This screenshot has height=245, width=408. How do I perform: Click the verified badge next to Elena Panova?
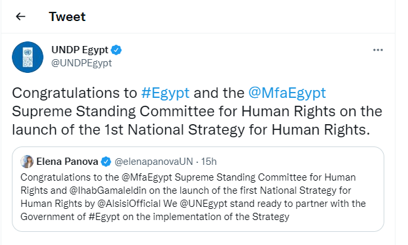coord(106,162)
